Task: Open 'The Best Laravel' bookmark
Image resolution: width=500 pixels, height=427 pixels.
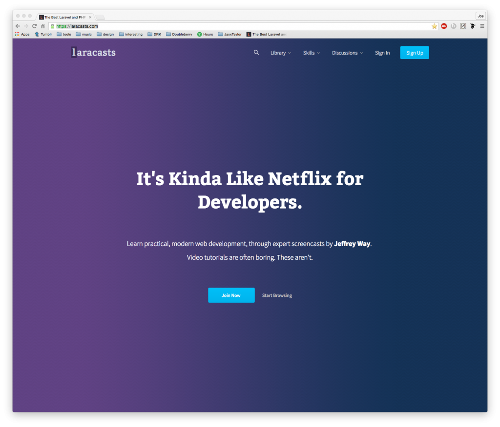Action: click(x=267, y=34)
